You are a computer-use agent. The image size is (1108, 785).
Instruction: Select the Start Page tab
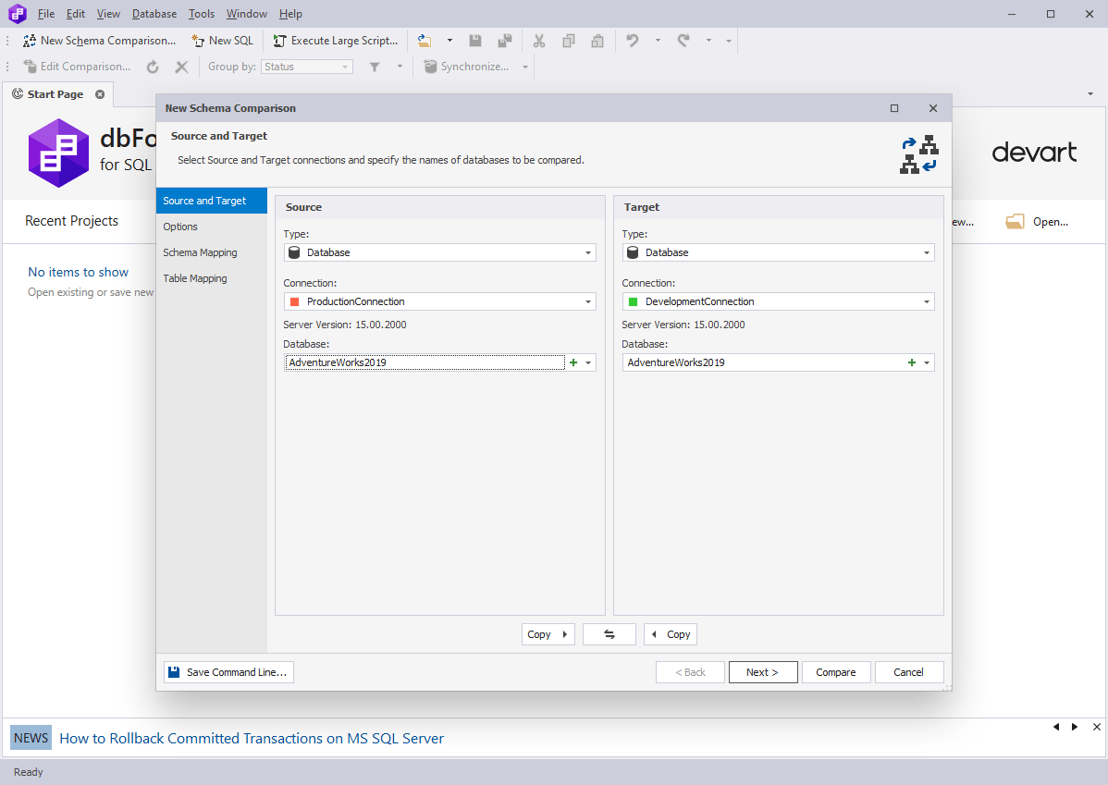click(55, 94)
